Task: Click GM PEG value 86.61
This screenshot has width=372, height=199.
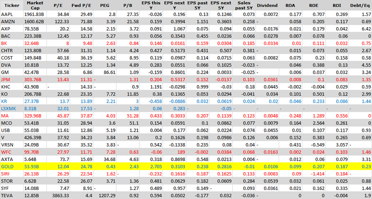Action: click(110, 73)
